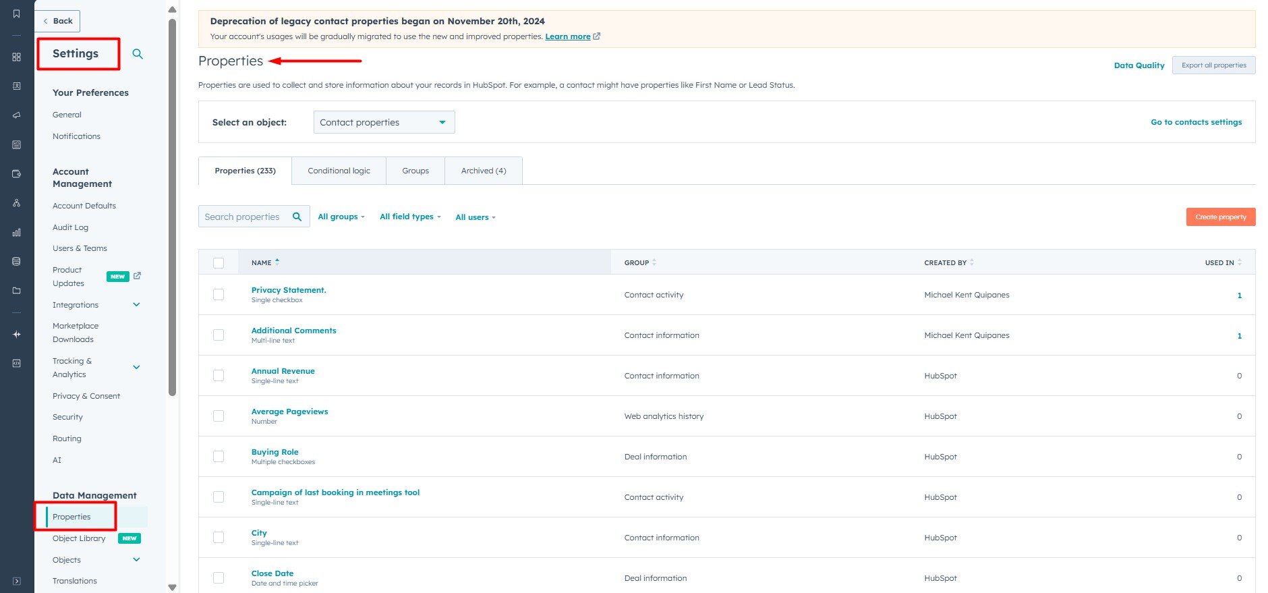Viewport: 1268px width, 593px height.
Task: Open the Data Quality link
Action: coord(1139,65)
